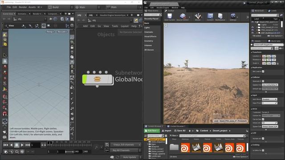
Task: Toggle the sources panel icon in content browser
Action: tap(146, 136)
